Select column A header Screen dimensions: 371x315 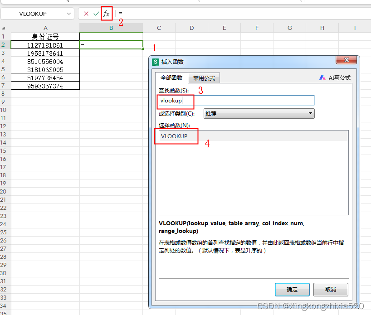(x=45, y=28)
